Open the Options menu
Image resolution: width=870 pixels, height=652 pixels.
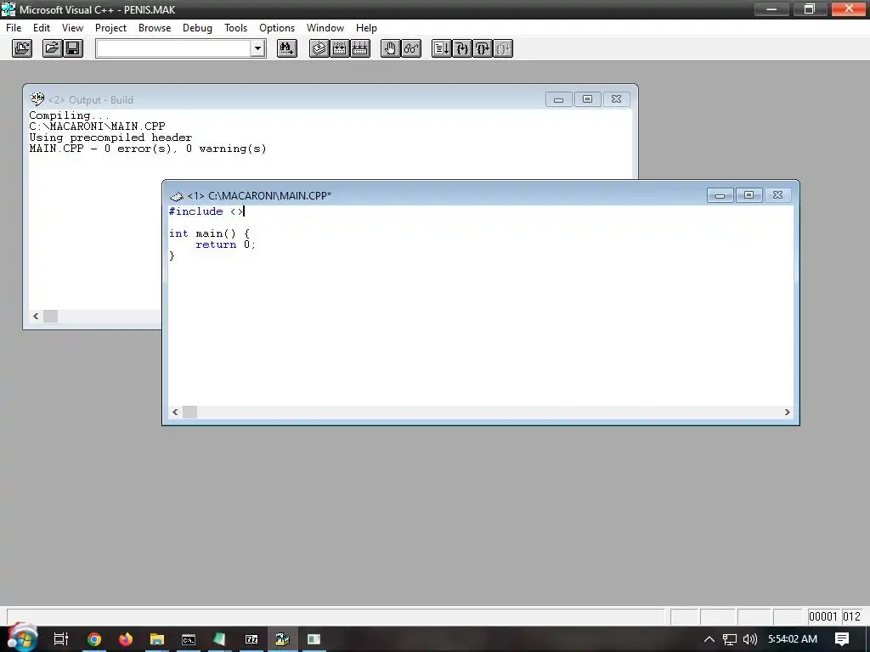[276, 28]
